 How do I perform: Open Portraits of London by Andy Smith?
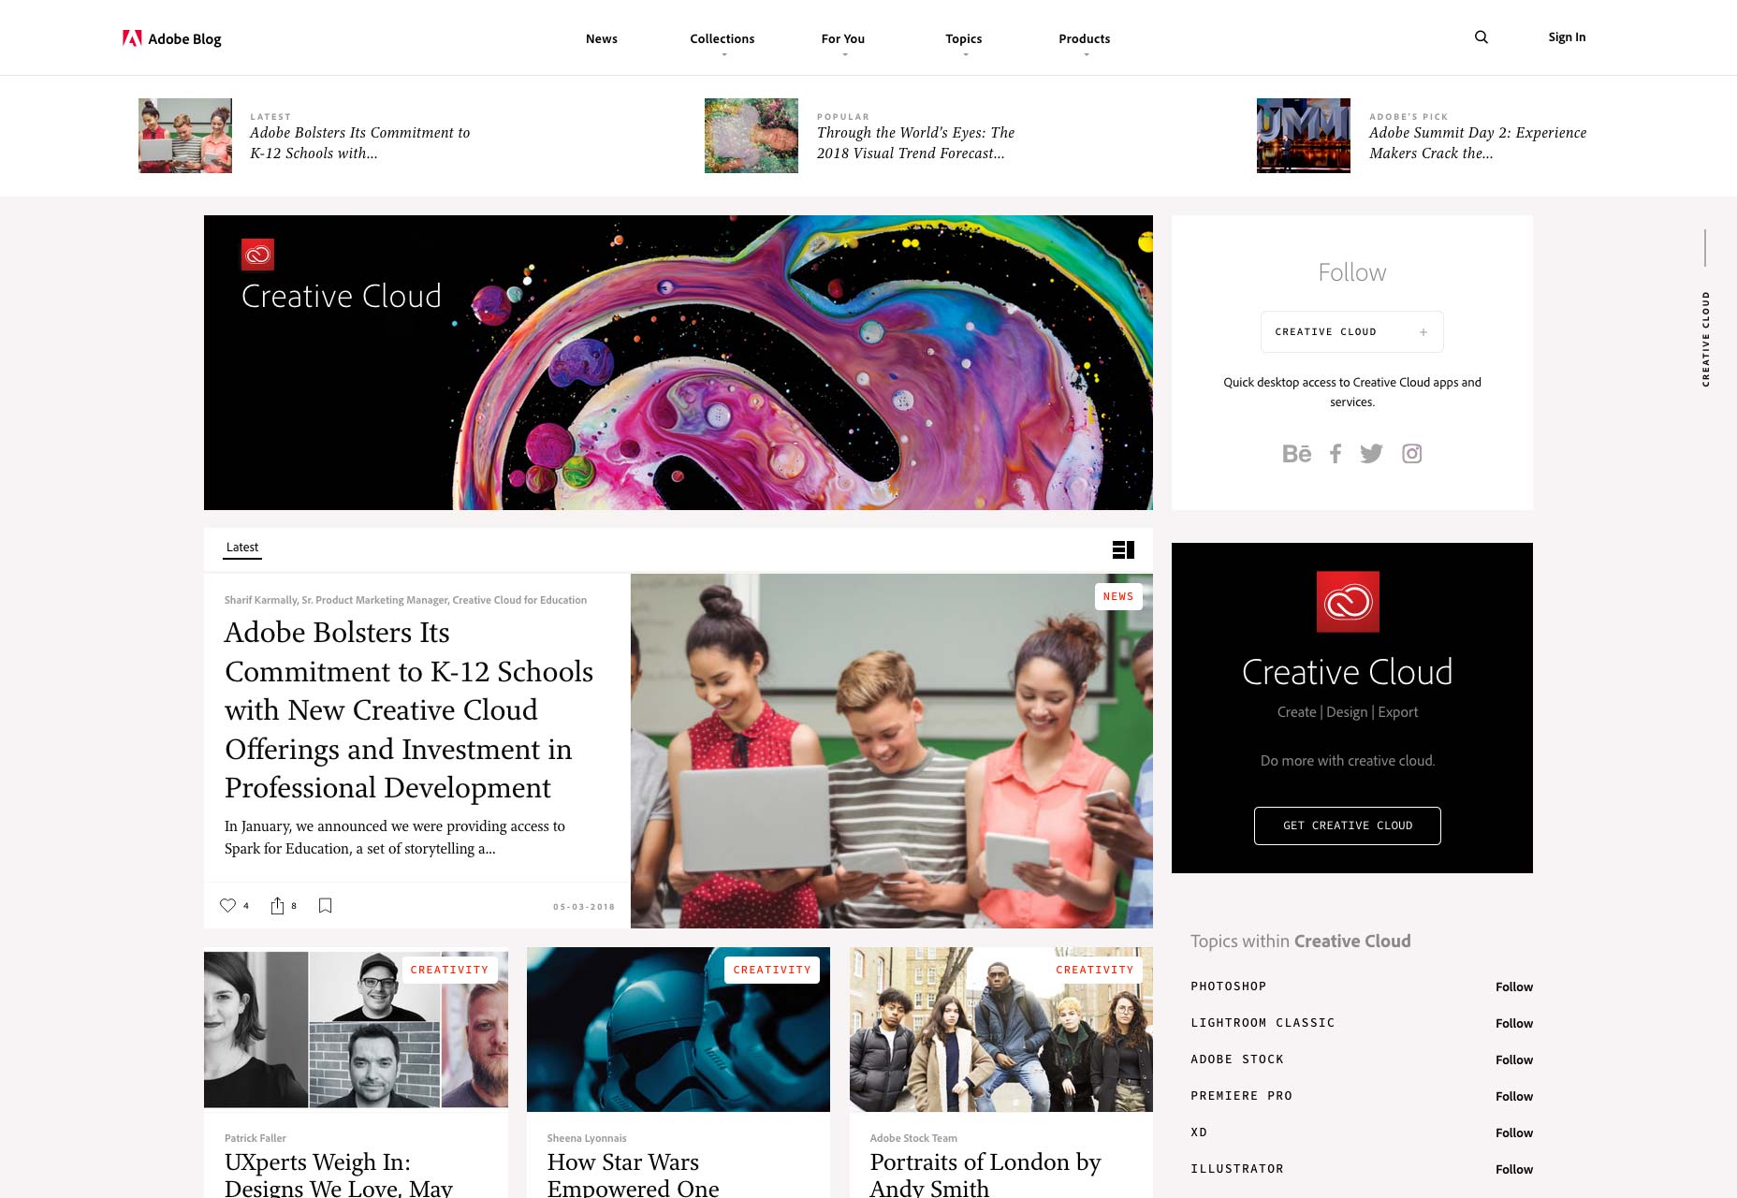(x=985, y=1175)
